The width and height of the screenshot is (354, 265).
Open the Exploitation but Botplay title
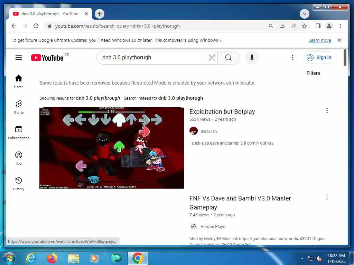pos(222,112)
